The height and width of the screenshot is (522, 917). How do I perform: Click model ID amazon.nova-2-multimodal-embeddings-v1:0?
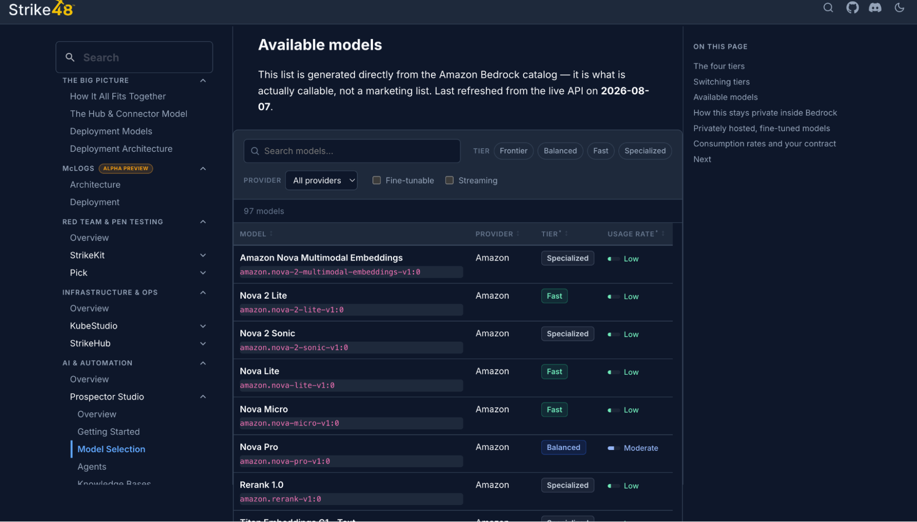[330, 272]
